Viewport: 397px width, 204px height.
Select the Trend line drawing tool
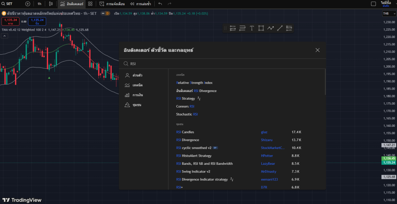(x=280, y=28)
